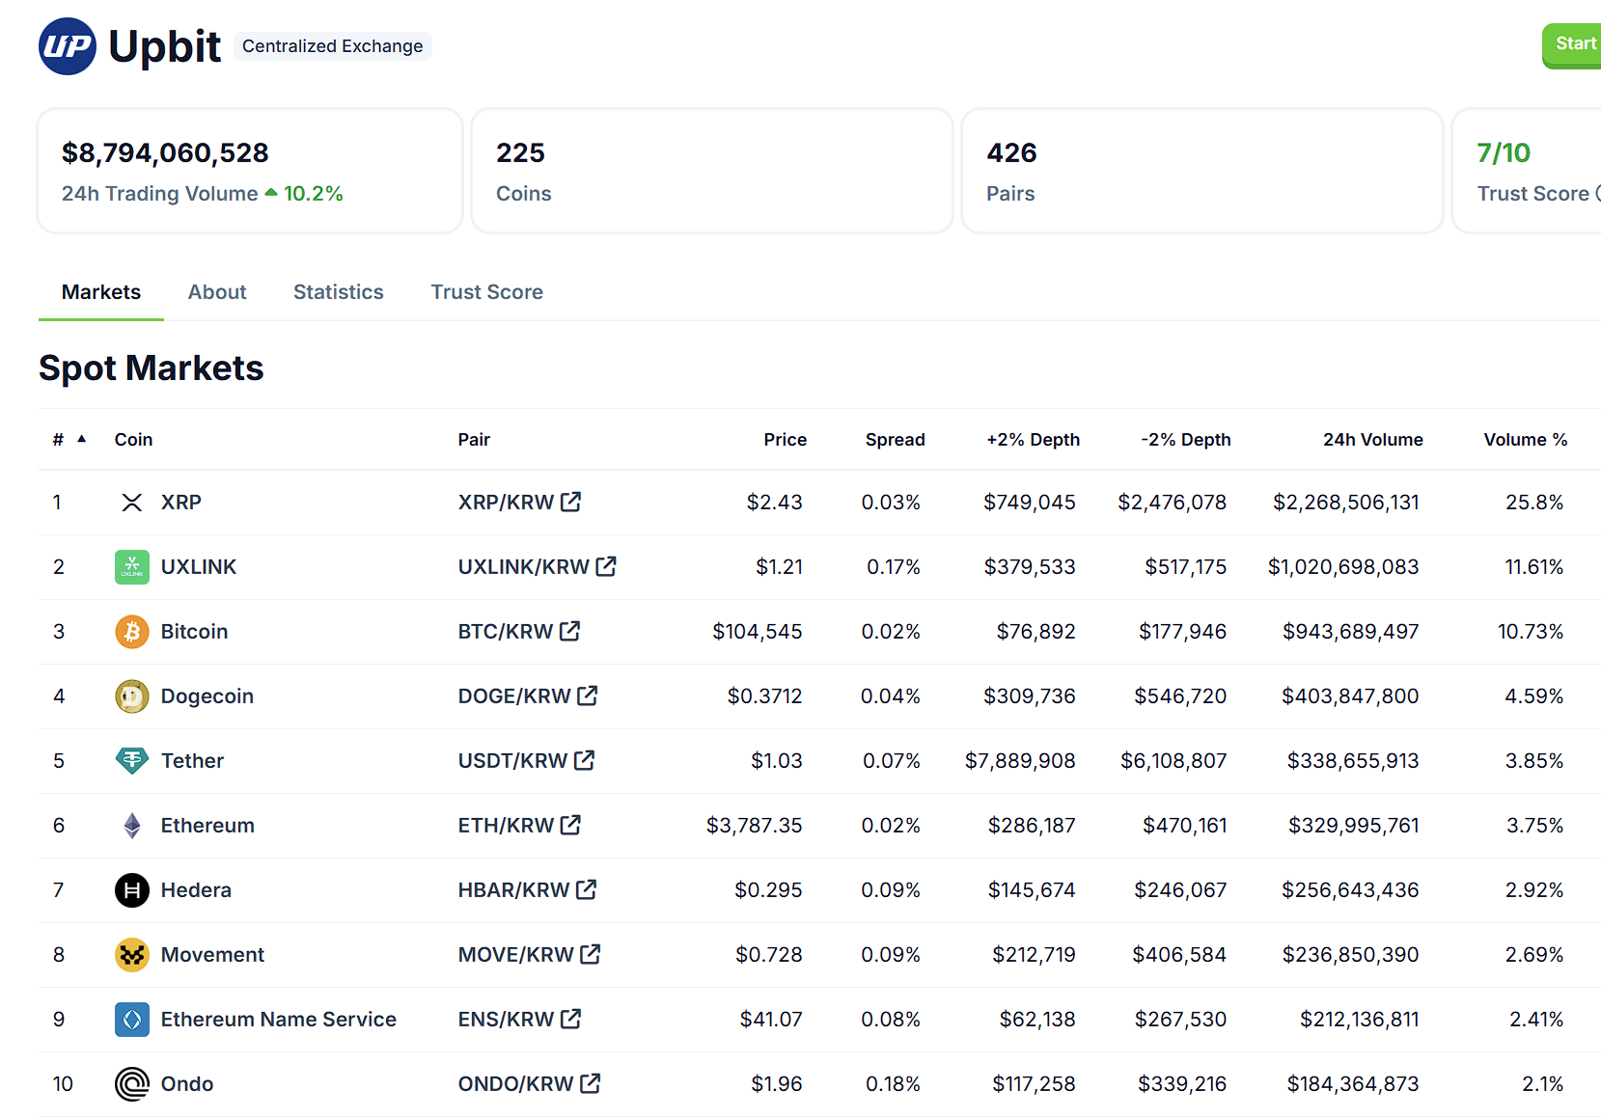Sort table by -2% Depth header

tap(1186, 440)
